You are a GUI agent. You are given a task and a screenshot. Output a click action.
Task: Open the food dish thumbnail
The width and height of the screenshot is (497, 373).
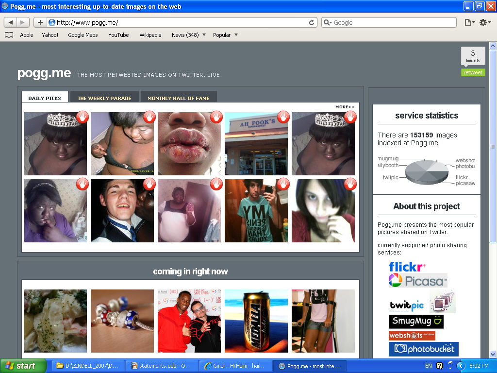coord(55,321)
